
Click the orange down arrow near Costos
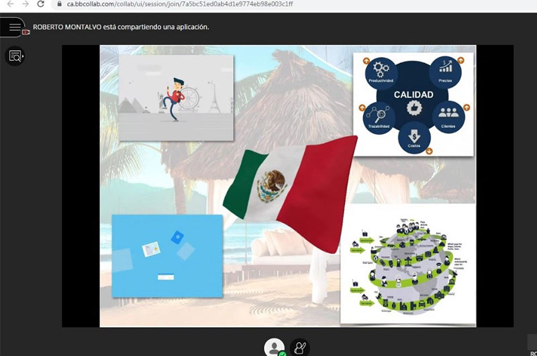pos(429,150)
